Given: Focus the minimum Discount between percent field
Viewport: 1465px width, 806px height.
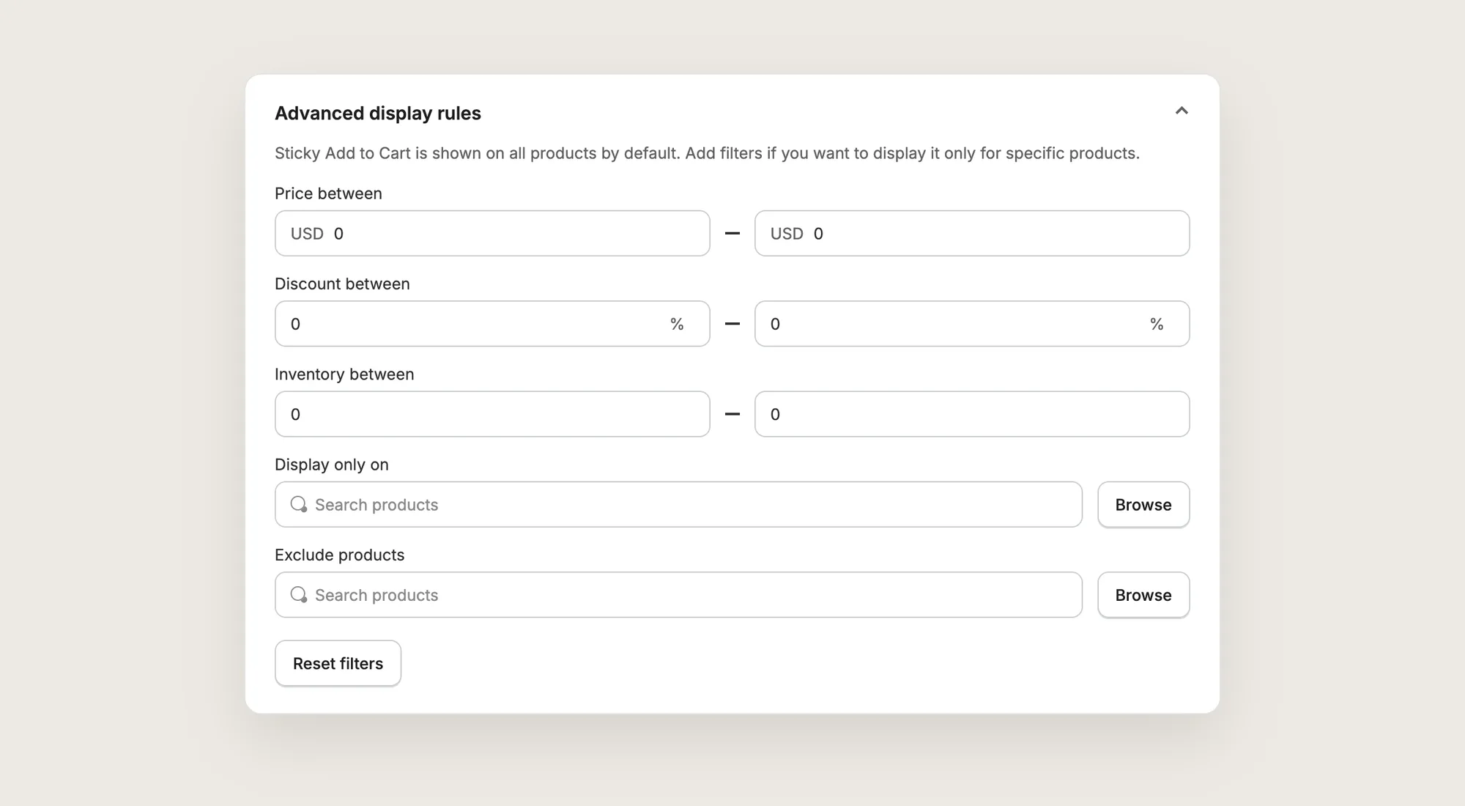Looking at the screenshot, I should pos(492,323).
